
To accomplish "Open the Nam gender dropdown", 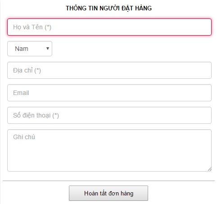I will tap(30, 49).
